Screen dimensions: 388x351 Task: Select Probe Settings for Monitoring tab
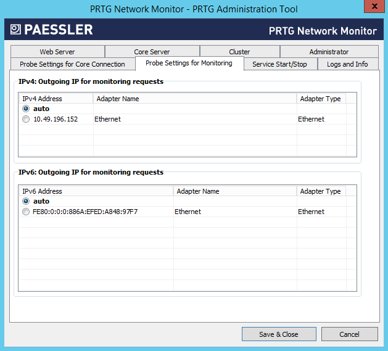click(189, 63)
